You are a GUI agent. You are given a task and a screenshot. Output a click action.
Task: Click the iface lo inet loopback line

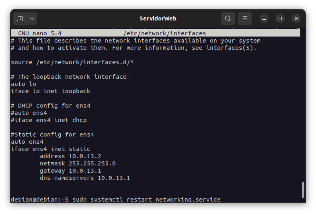[x=51, y=91]
